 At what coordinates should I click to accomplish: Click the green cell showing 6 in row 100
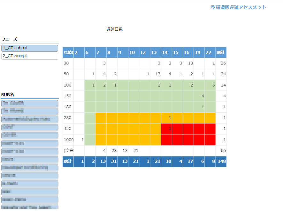[210, 85]
